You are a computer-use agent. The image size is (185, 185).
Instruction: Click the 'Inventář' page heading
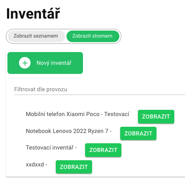[x=33, y=14]
